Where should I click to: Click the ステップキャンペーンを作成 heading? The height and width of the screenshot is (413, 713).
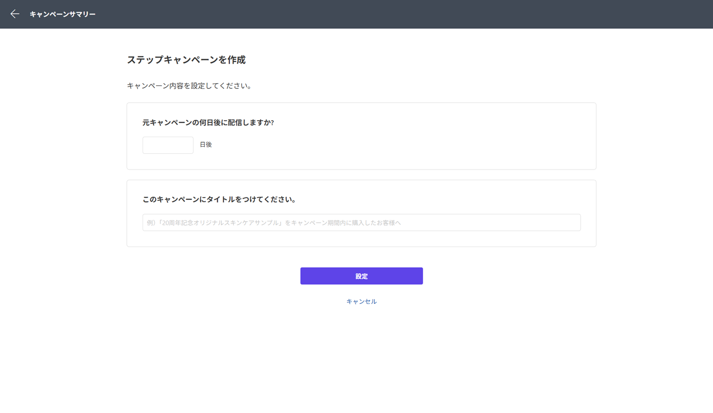186,60
